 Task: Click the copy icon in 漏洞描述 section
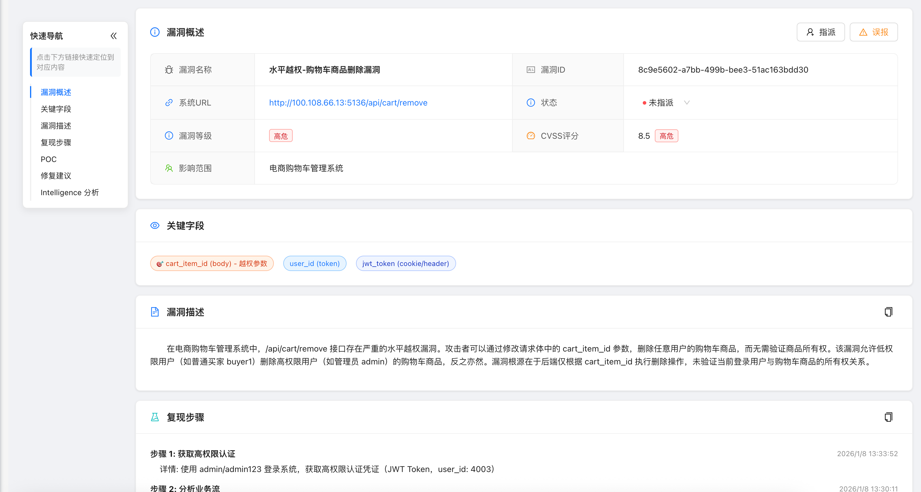pyautogui.click(x=889, y=312)
